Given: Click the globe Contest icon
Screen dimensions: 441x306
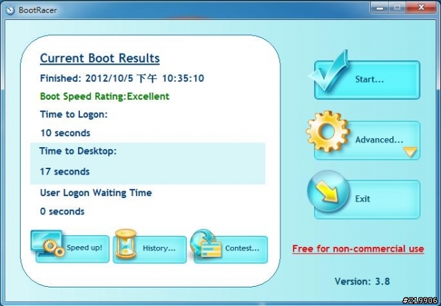Looking at the screenshot, I should point(205,243).
